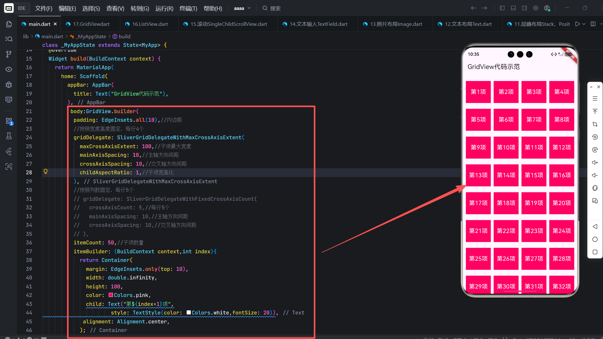Open the 终端(T) menu
Image resolution: width=603 pixels, height=339 pixels.
click(188, 8)
